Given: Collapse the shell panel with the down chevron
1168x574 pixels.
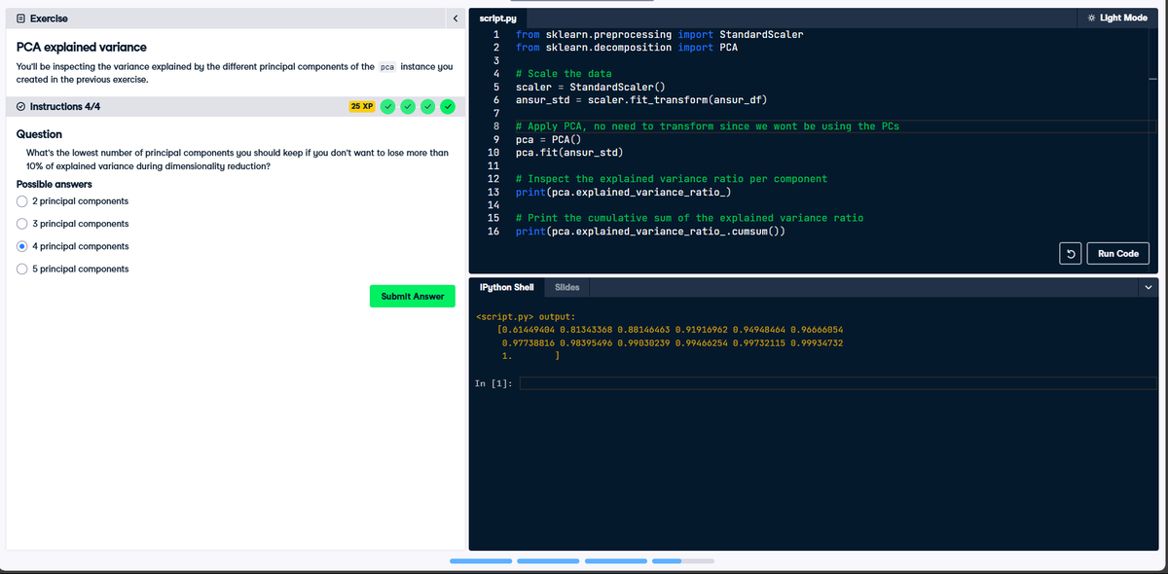Looking at the screenshot, I should pos(1149,287).
